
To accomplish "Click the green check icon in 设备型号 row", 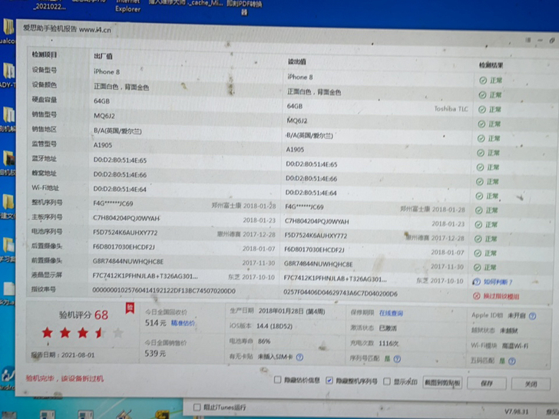I will coord(483,81).
